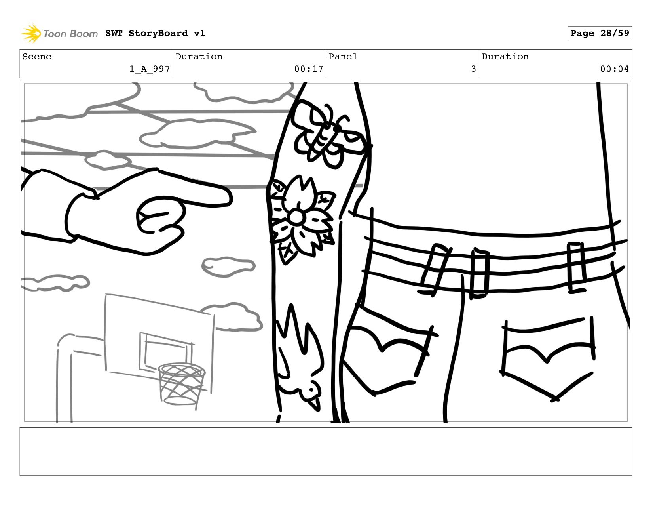
Task: Click the scene name '1_A_997'
Action: click(x=150, y=69)
